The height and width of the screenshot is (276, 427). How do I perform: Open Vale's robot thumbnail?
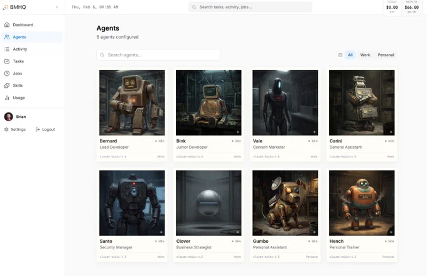tap(285, 103)
